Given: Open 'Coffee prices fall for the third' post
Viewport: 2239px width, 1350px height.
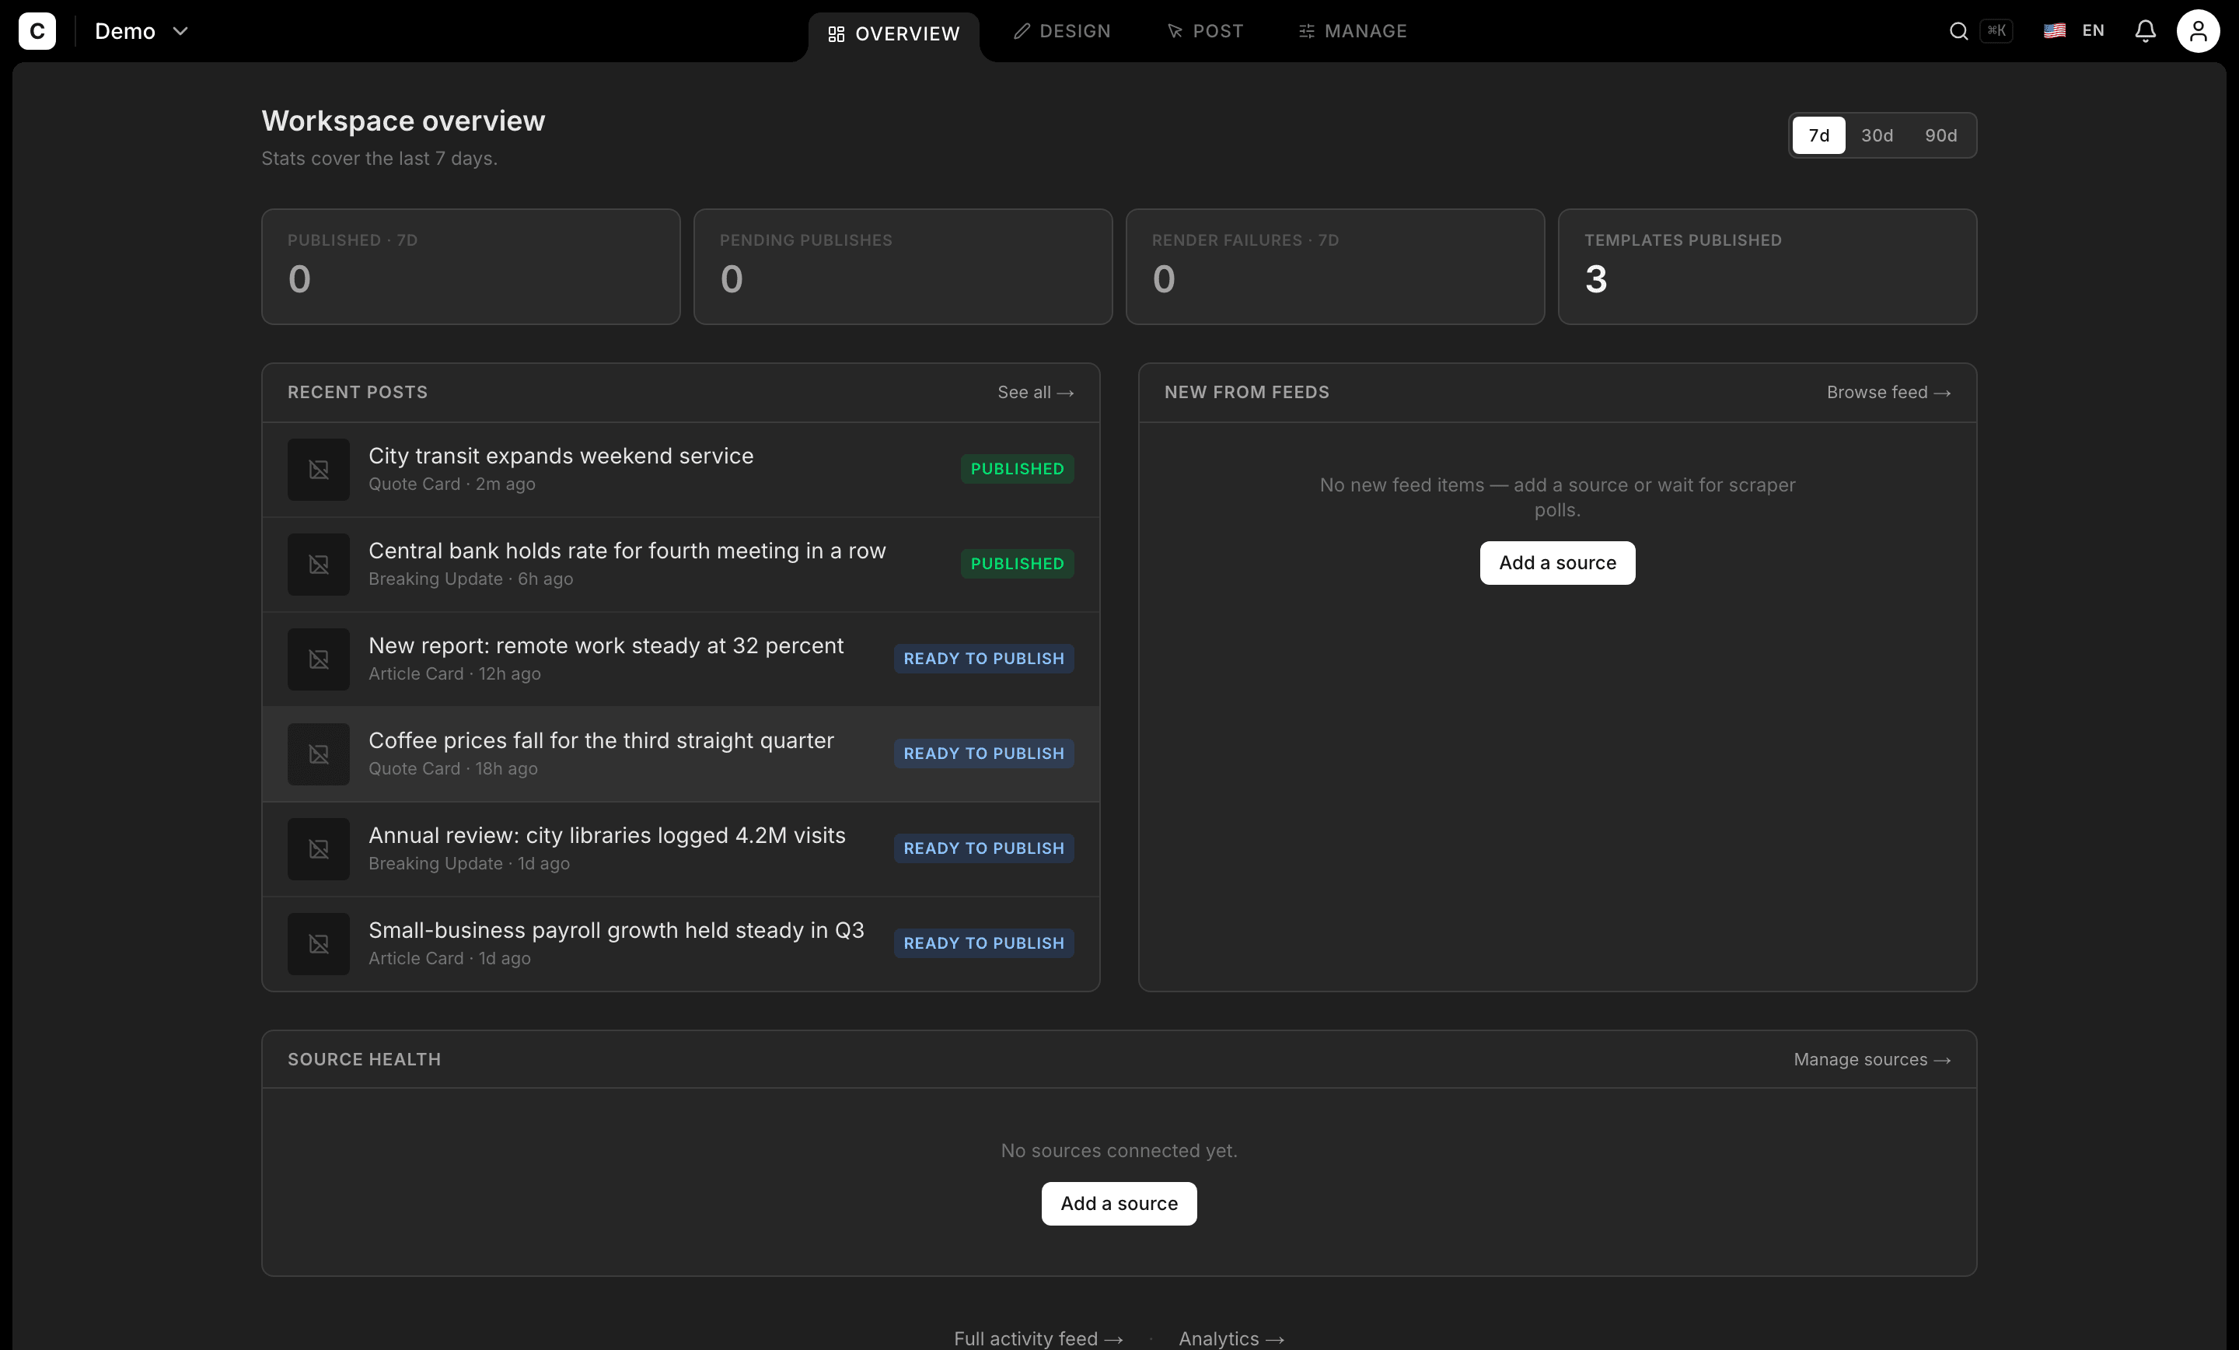Looking at the screenshot, I should (680, 754).
